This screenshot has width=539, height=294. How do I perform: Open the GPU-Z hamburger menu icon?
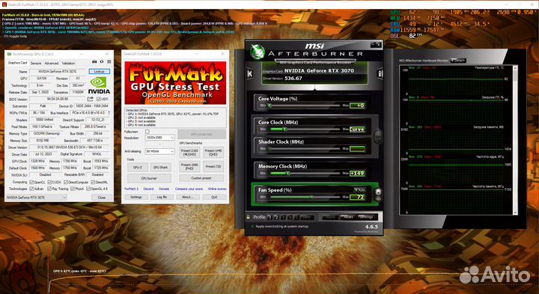coord(109,62)
